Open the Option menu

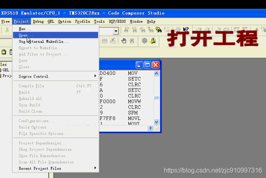click(x=65, y=22)
